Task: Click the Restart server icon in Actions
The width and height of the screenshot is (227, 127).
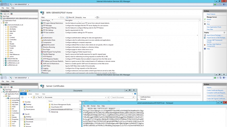Action: [205, 19]
